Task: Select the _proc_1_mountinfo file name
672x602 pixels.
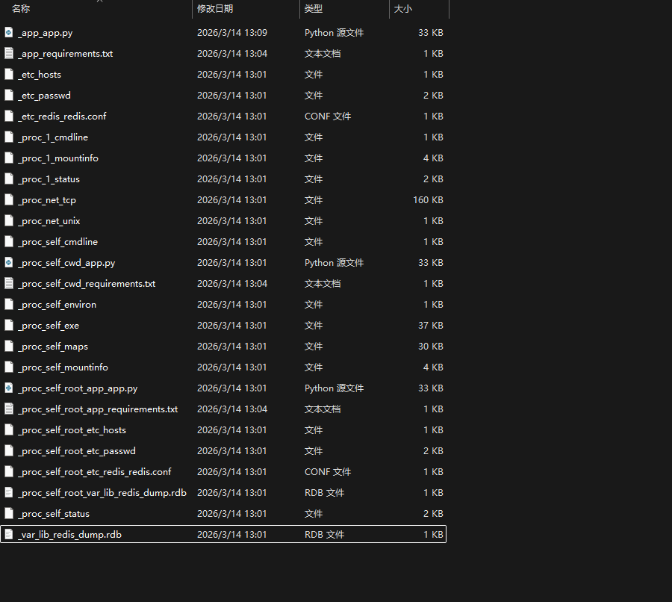Action: [x=58, y=158]
